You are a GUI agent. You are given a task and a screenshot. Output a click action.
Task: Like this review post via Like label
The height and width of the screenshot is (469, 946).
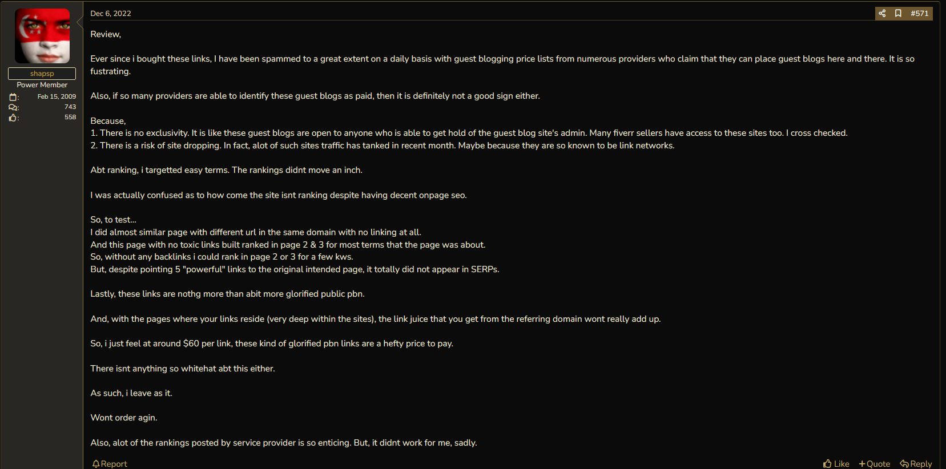[842, 464]
